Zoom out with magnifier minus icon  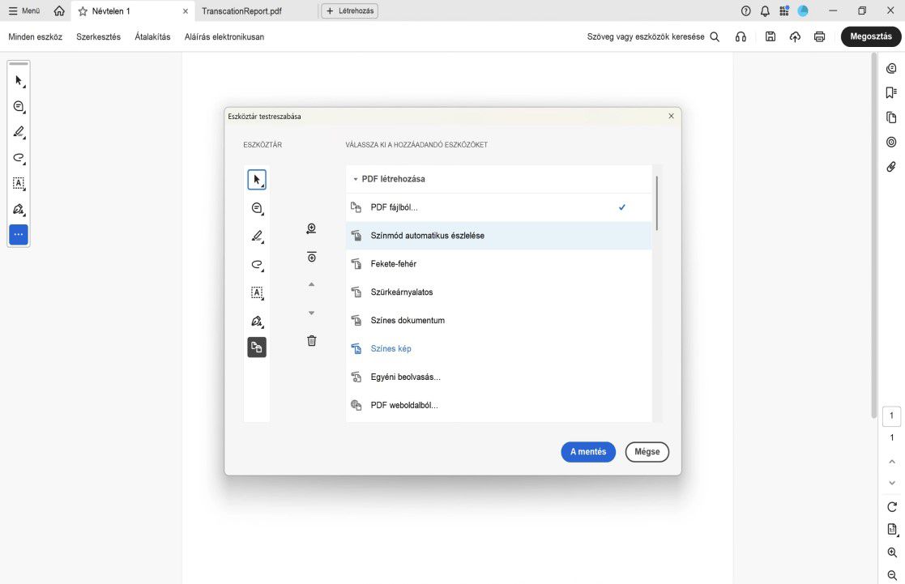coord(892,575)
